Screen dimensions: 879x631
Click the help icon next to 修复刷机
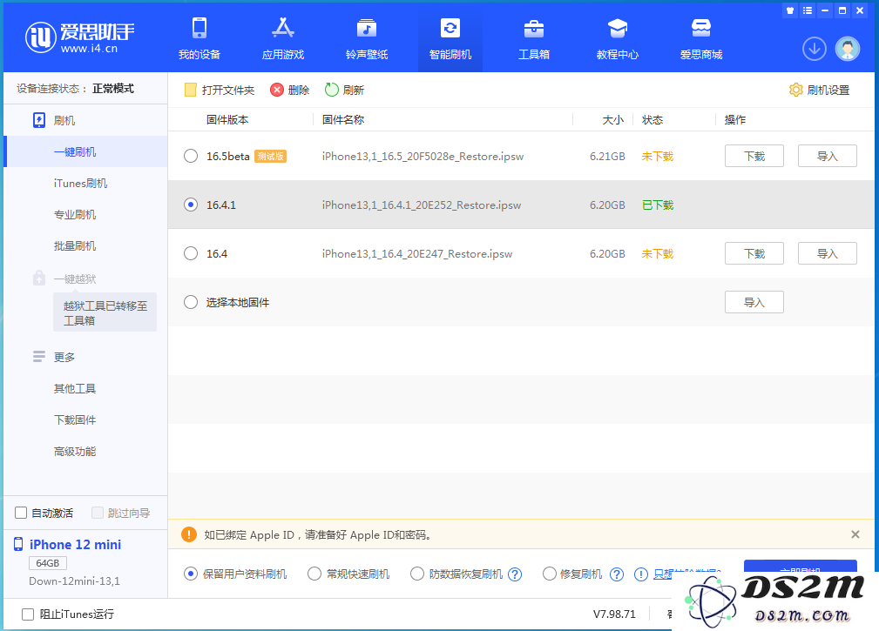[617, 574]
